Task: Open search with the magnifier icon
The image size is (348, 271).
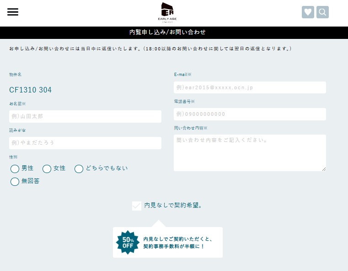Action: click(322, 12)
